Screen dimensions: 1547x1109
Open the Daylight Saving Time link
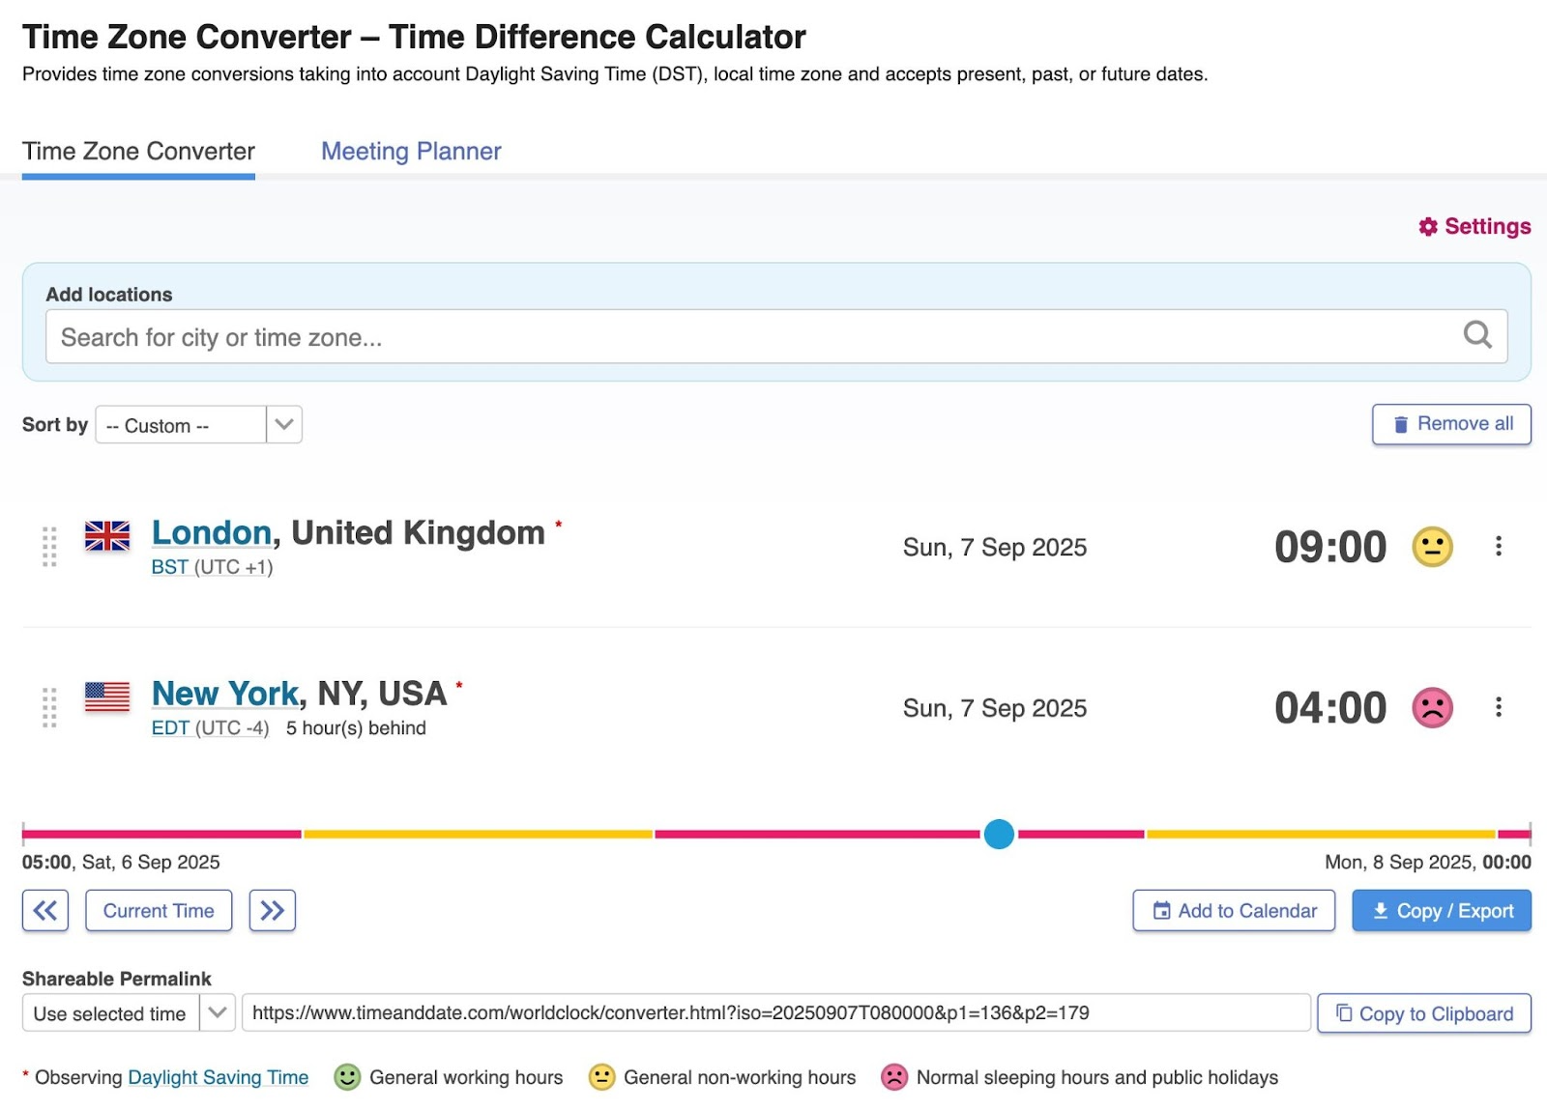[x=219, y=1077]
